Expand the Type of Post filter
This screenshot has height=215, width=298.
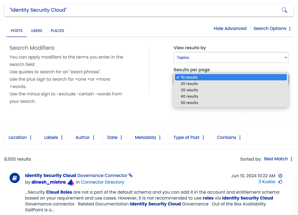tap(189, 137)
